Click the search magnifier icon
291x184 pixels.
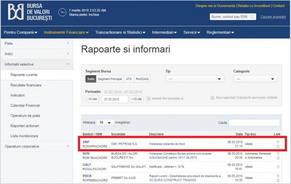click(x=252, y=17)
